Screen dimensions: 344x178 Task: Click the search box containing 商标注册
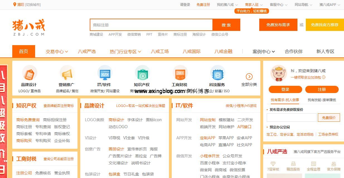(151, 25)
